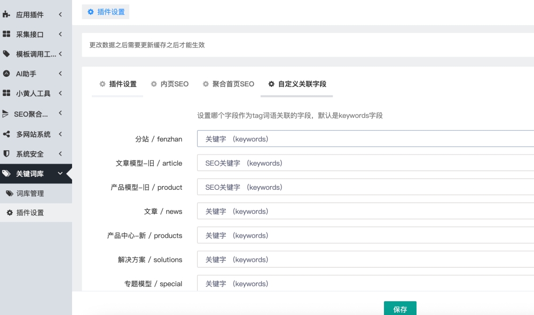Click the grid icon beside 采集接口
The image size is (534, 315).
pyautogui.click(x=6, y=34)
